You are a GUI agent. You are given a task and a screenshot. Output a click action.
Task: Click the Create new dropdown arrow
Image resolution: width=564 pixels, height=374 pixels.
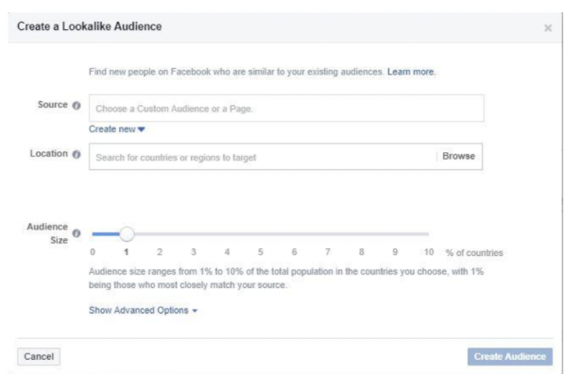[142, 129]
